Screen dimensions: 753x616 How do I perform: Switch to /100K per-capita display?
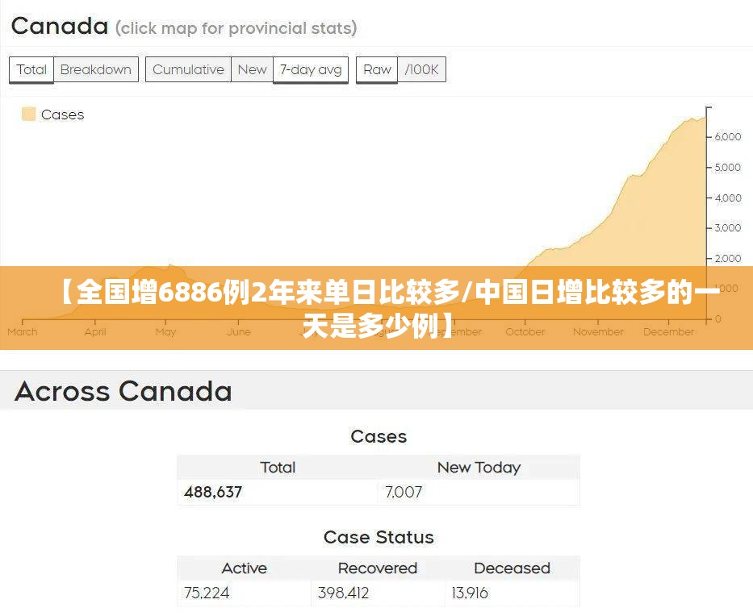[x=421, y=69]
